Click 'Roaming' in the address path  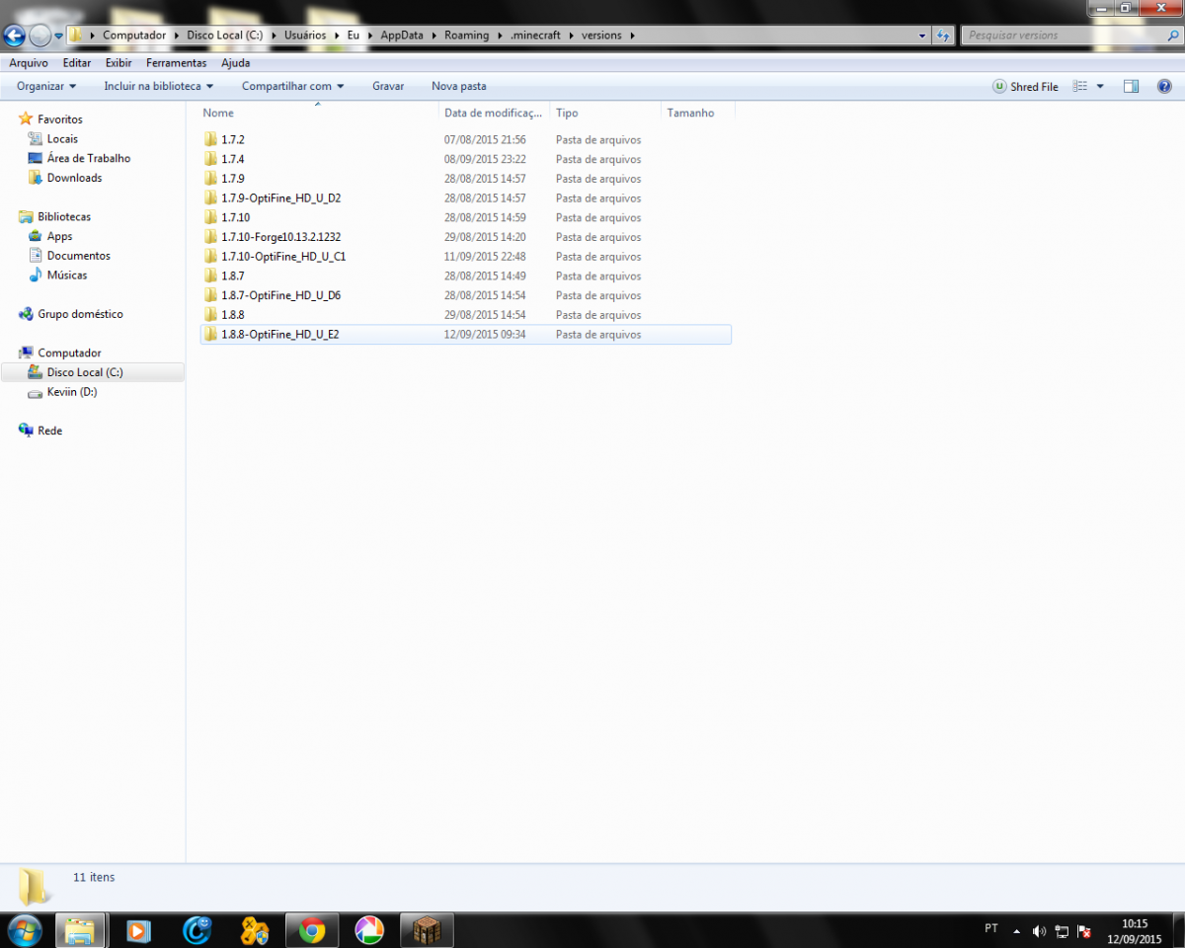click(x=466, y=36)
